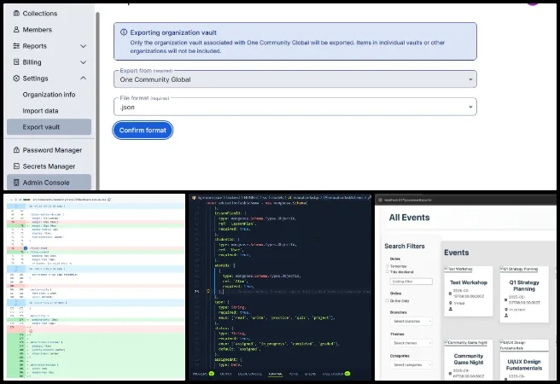Open the File format dropdown

pyautogui.click(x=295, y=107)
